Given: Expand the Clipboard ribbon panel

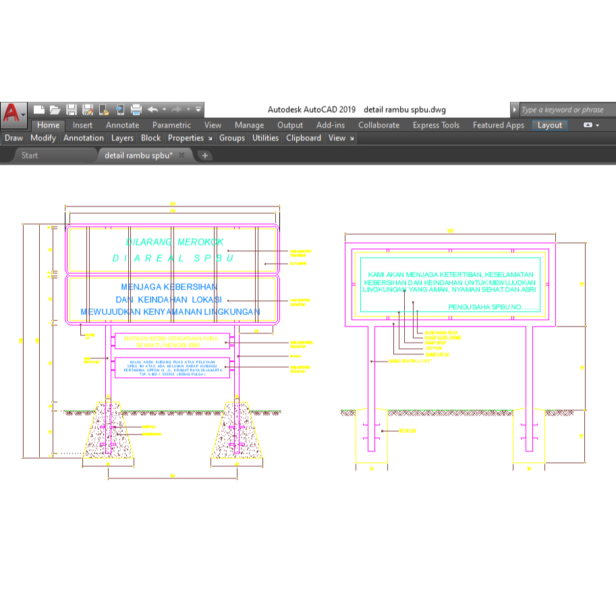Looking at the screenshot, I should pos(304,138).
